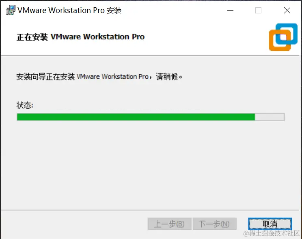Screen dimensions: 302x239
Task: Cancel the installation with the 取消 button
Action: coord(270,224)
